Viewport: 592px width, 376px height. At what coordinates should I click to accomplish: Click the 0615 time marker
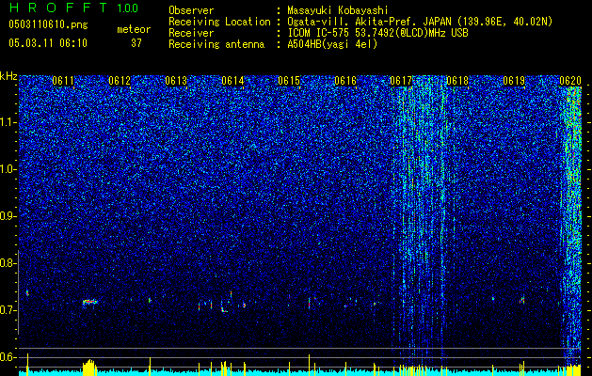289,81
